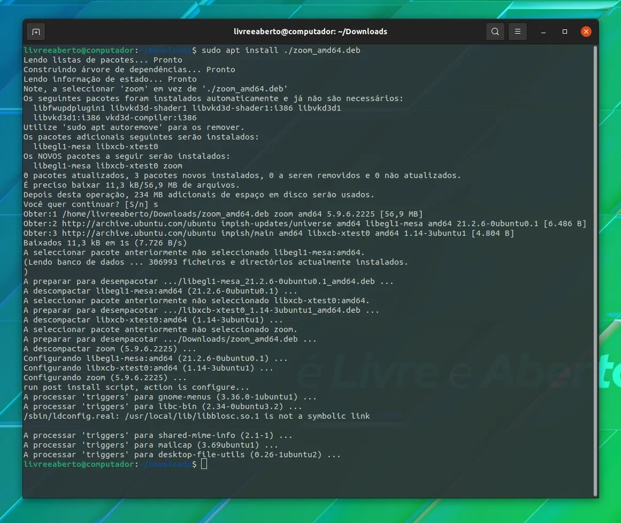Viewport: 621px width, 523px height.
Task: Click the line with 'gnome-menus (3.36.0-1ubuntu1)'
Action: (170, 397)
